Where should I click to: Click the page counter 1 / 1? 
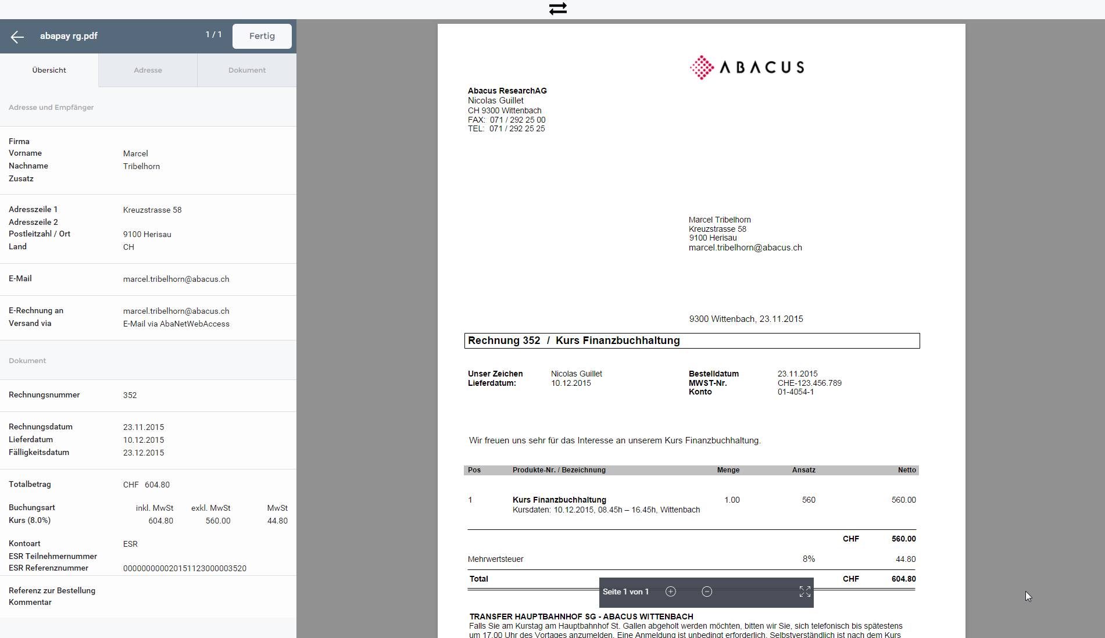(213, 35)
